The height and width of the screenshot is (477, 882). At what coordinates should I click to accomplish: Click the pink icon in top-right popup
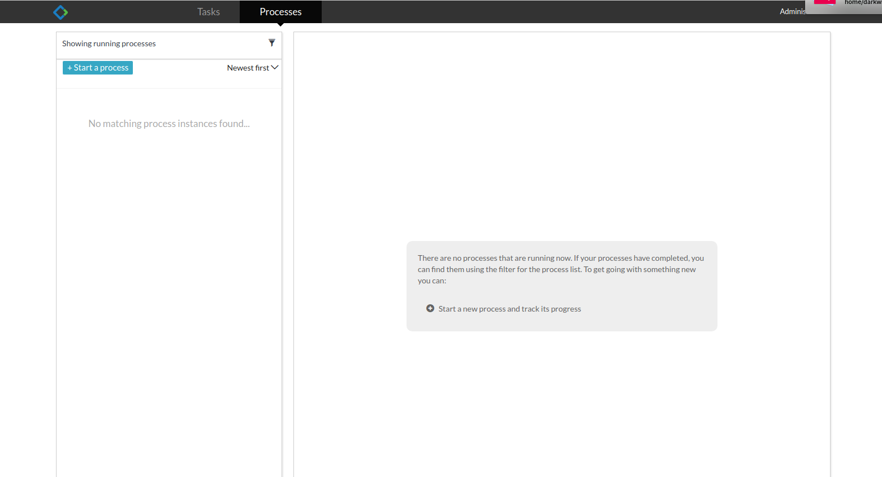point(824,2)
